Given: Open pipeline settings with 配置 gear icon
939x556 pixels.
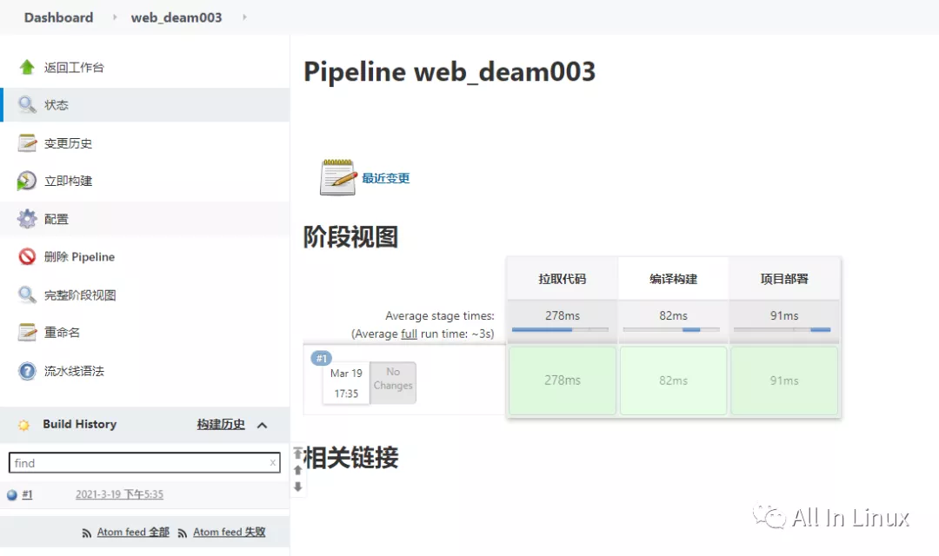Looking at the screenshot, I should point(26,218).
